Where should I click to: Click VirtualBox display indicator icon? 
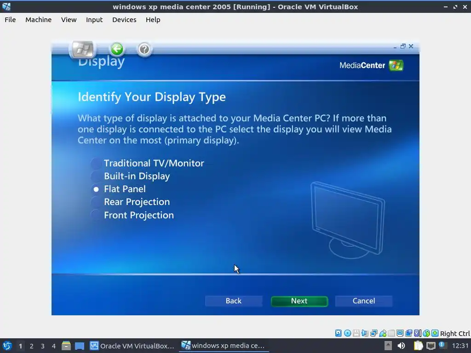[400, 333]
